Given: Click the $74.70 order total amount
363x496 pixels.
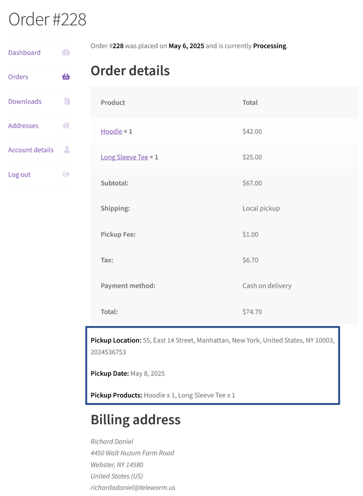Looking at the screenshot, I should point(252,312).
